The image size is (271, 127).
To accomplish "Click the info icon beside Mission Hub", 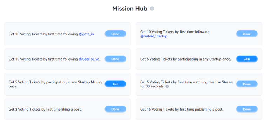I will click(152, 9).
